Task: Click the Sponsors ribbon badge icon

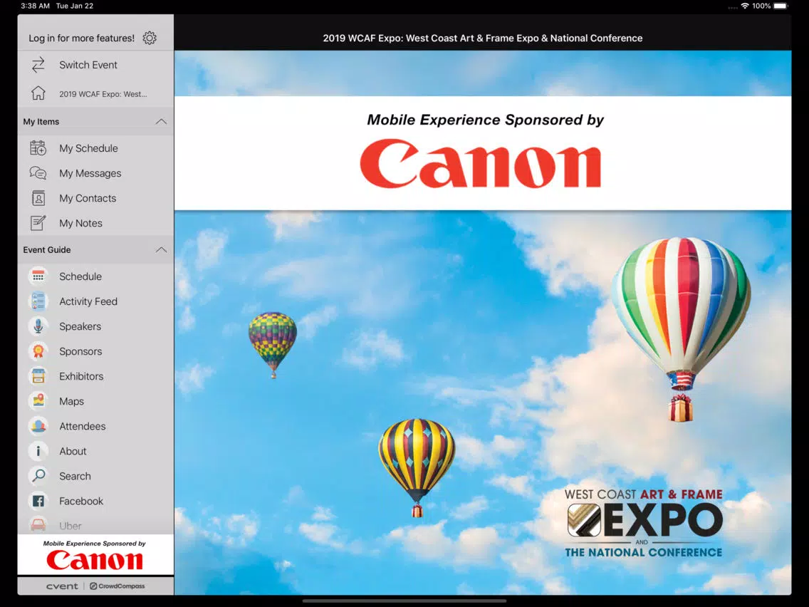Action: (x=38, y=351)
